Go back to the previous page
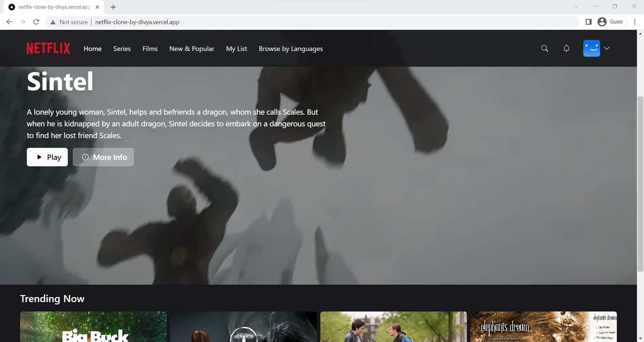The height and width of the screenshot is (342, 644). [9, 22]
